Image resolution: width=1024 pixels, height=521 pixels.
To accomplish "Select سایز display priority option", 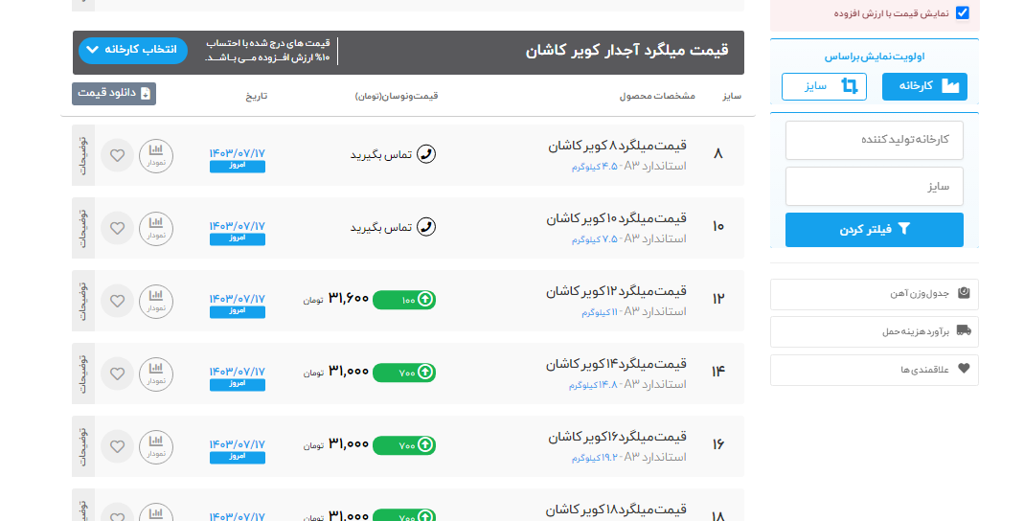I will click(824, 86).
